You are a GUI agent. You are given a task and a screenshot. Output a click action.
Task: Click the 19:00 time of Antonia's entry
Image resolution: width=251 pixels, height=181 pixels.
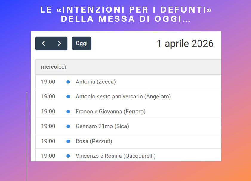[48, 82]
